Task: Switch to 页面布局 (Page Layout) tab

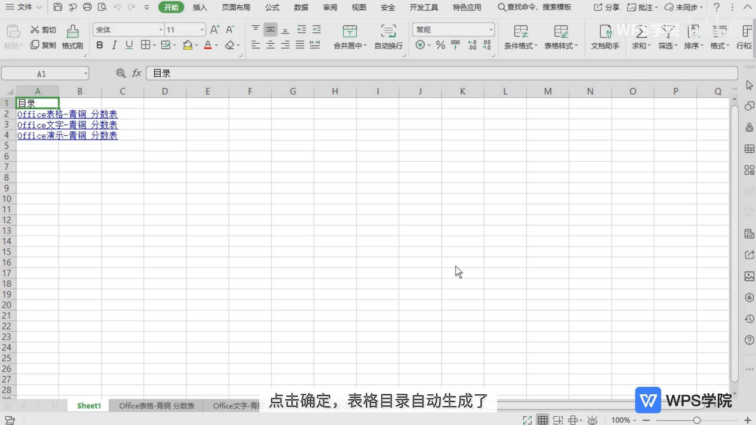Action: pyautogui.click(x=236, y=7)
